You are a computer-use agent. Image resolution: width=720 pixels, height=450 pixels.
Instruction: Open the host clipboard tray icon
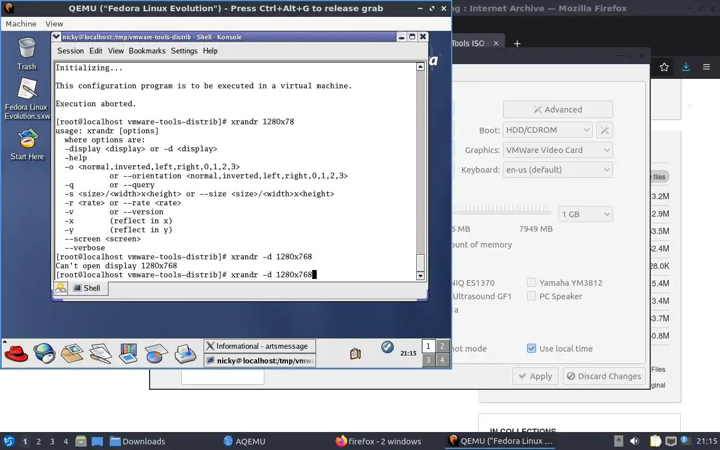click(x=655, y=441)
